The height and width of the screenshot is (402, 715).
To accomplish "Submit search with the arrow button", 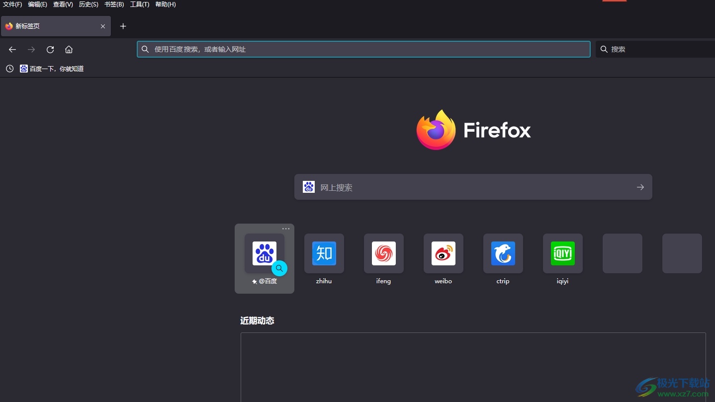I will coord(640,187).
